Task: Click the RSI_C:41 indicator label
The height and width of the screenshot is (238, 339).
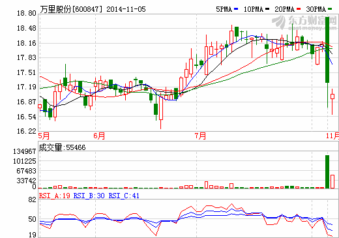Action: pos(124,196)
